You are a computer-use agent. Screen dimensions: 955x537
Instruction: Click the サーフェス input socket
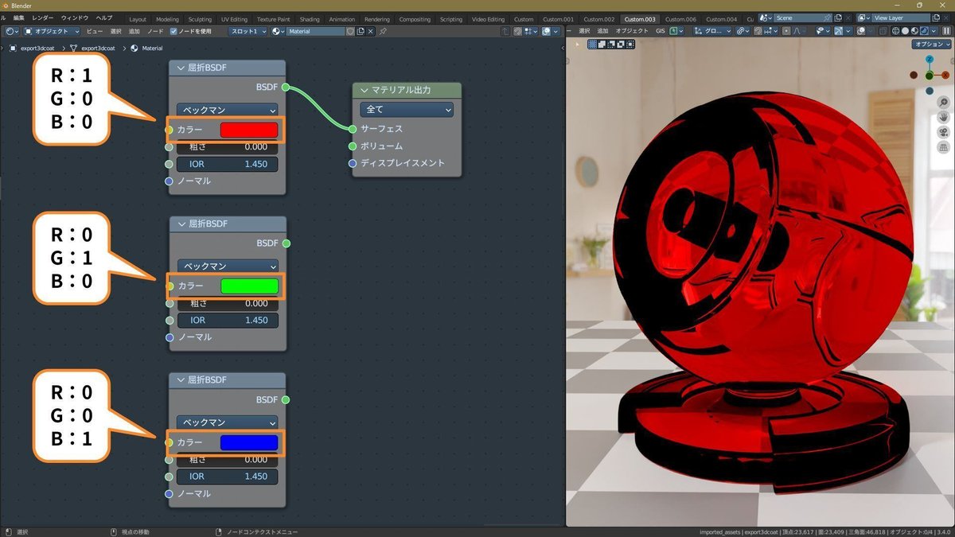point(353,129)
